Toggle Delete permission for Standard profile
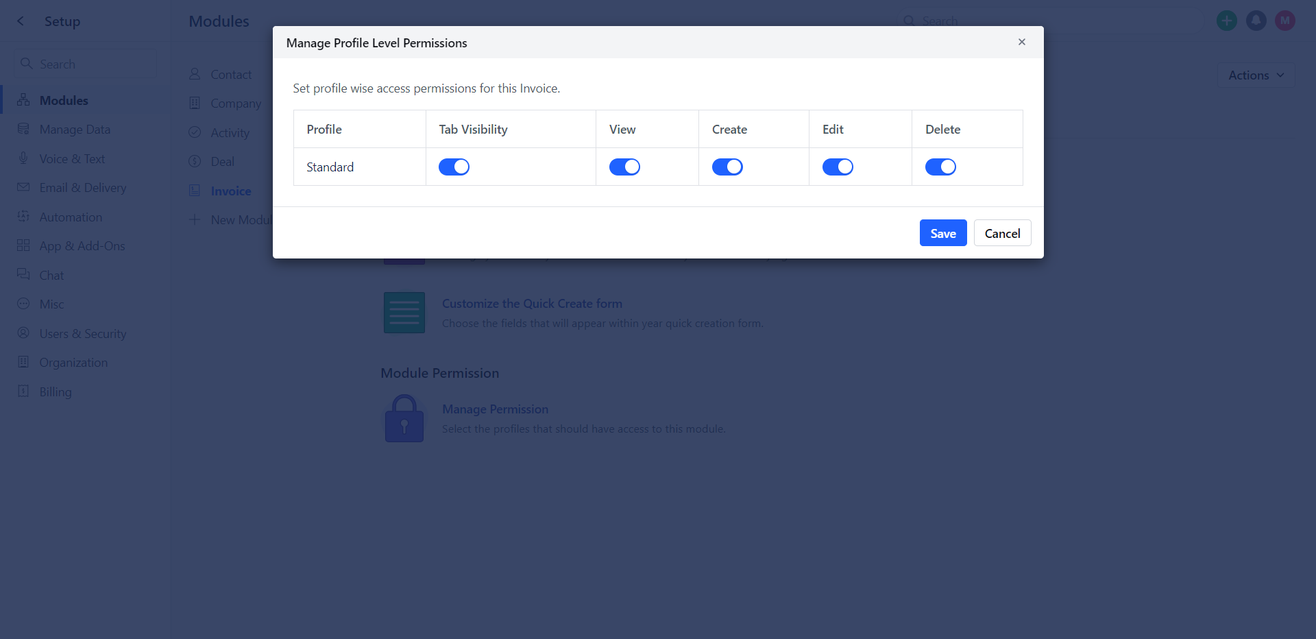The width and height of the screenshot is (1316, 639). pyautogui.click(x=940, y=167)
